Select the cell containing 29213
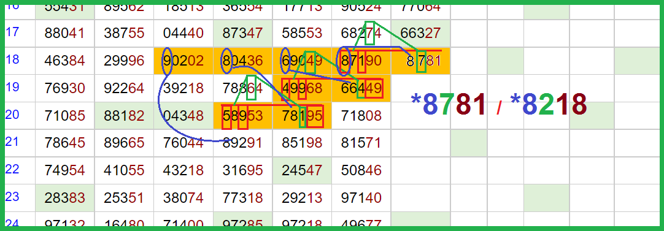The width and height of the screenshot is (664, 231). pos(302,198)
